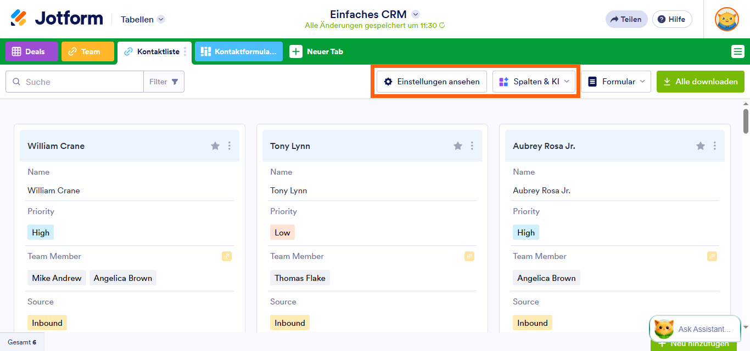Favorite the Tony Lynn card
This screenshot has height=351, width=750.
tap(458, 146)
